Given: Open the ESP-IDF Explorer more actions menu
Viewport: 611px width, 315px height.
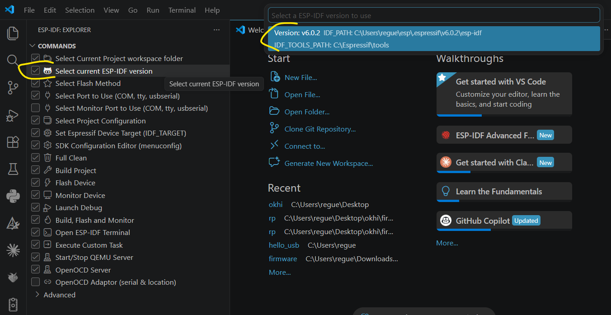Looking at the screenshot, I should pos(216,30).
